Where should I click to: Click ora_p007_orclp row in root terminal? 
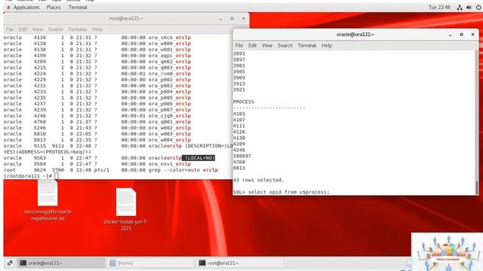(97, 110)
